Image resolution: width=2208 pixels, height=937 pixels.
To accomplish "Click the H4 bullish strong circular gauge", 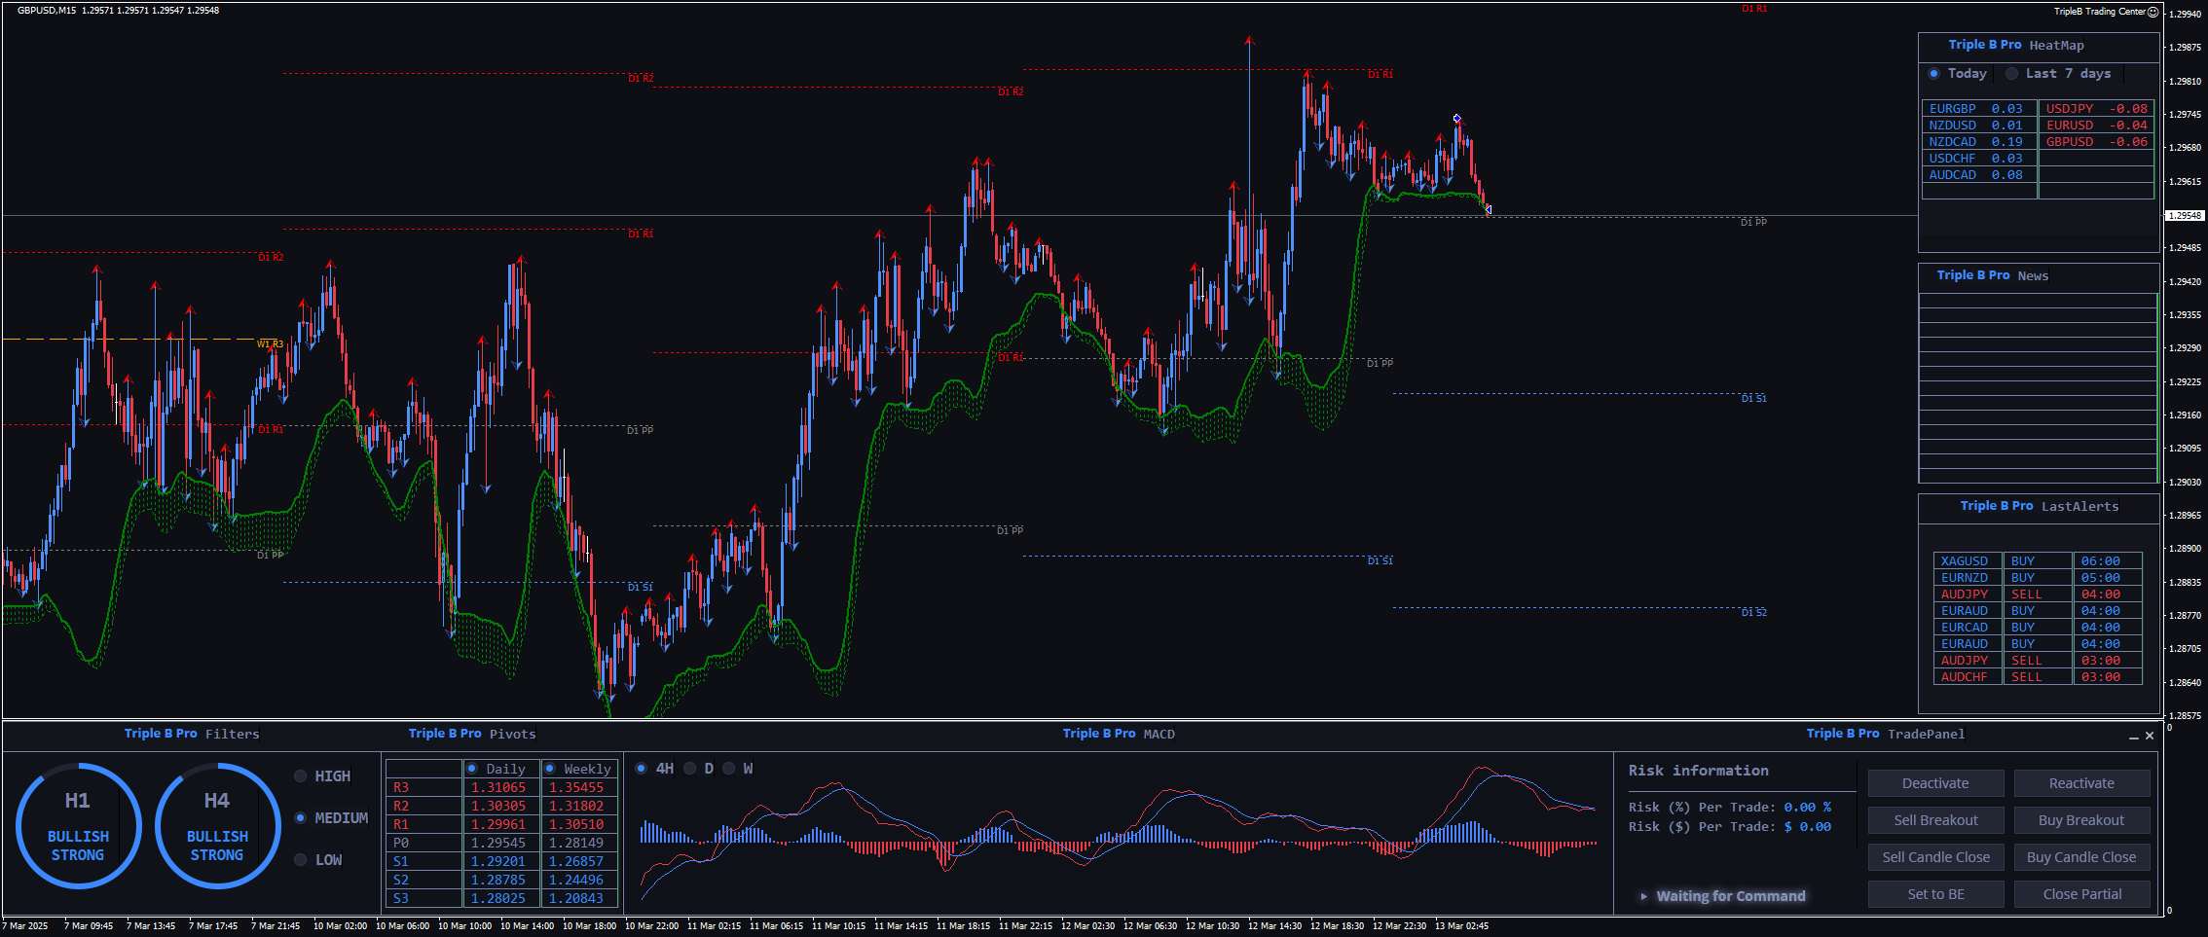I will tap(217, 826).
